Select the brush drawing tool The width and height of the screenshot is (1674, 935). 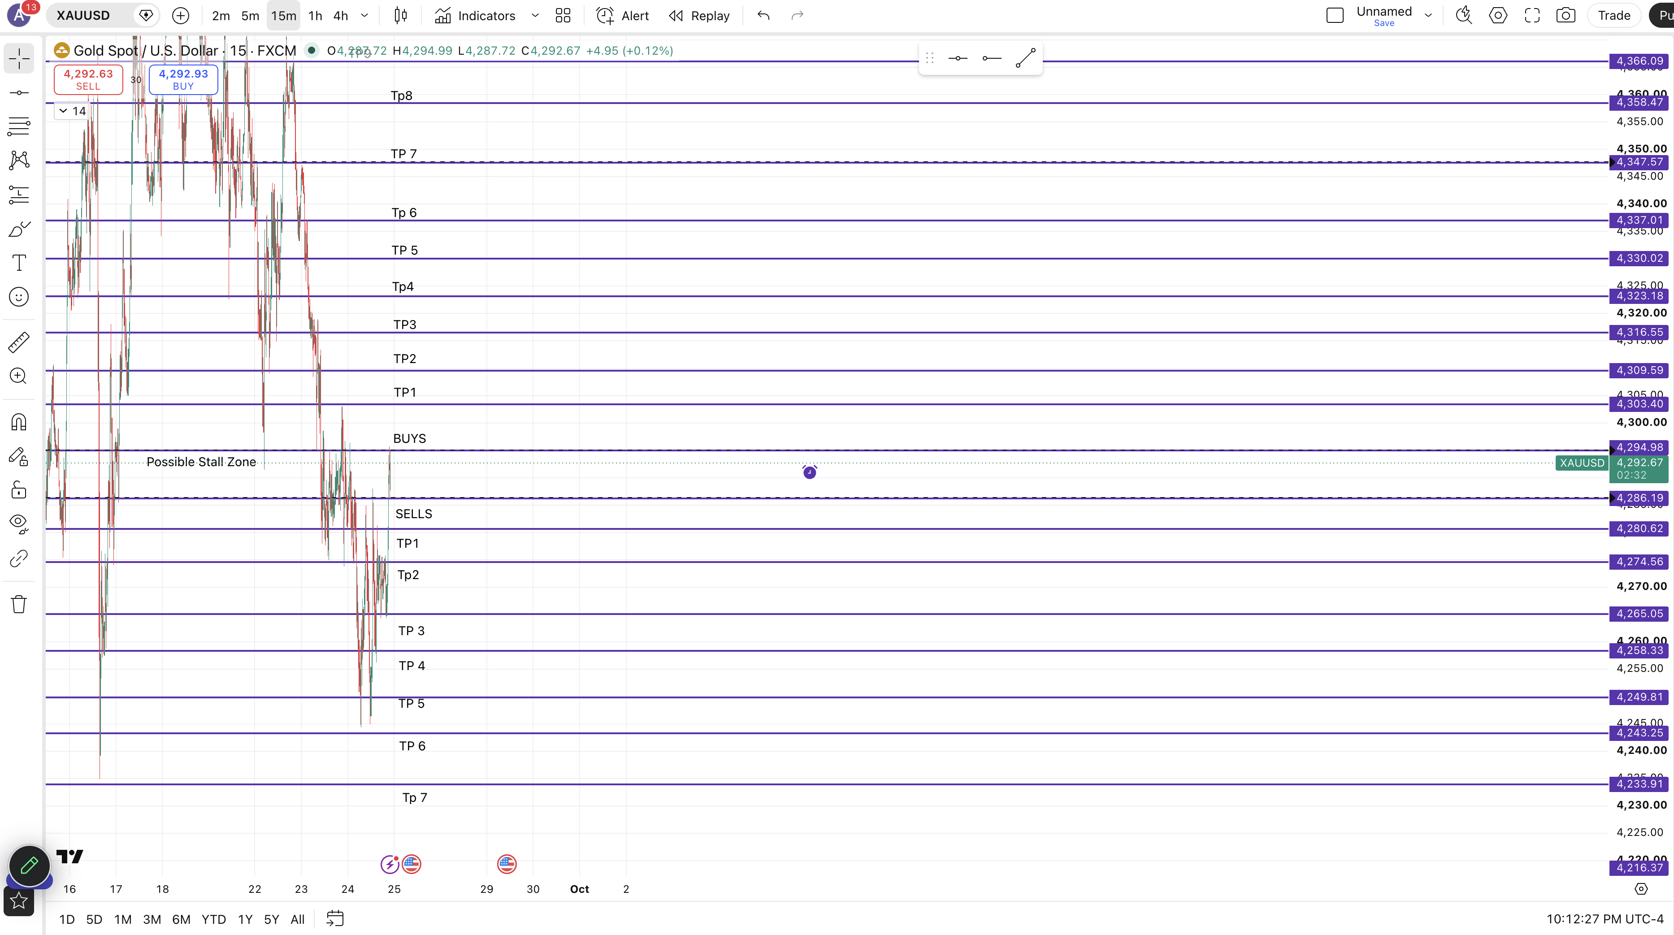[x=19, y=229]
